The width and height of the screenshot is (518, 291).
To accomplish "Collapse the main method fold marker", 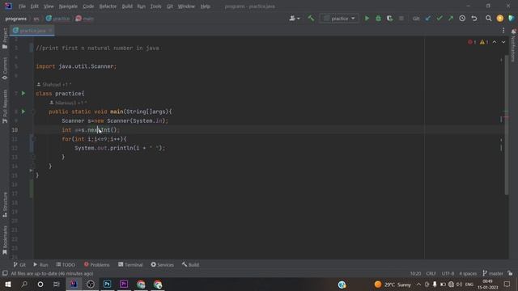I will (33, 112).
